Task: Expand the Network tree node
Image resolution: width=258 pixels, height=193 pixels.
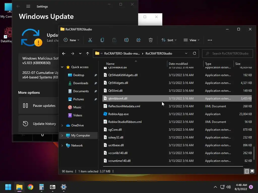Action: pyautogui.click(x=62, y=146)
